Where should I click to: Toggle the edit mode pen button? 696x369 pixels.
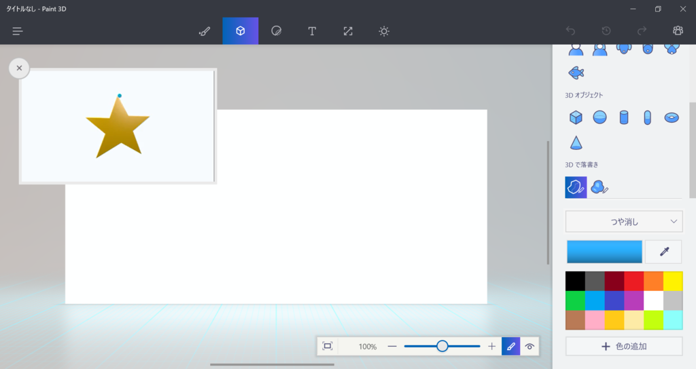point(511,347)
